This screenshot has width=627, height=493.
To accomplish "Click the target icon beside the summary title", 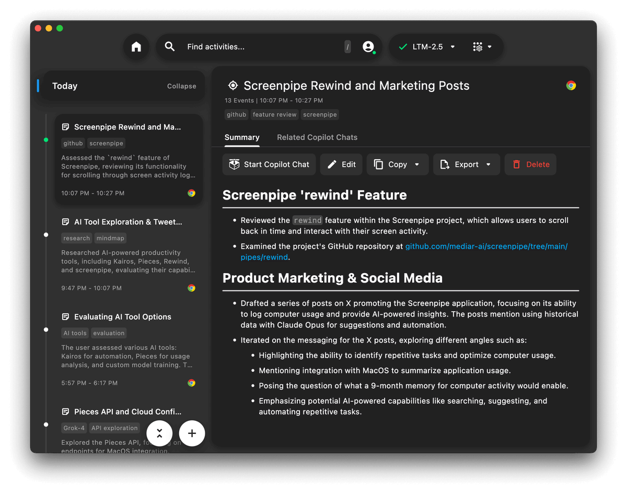I will pyautogui.click(x=233, y=86).
